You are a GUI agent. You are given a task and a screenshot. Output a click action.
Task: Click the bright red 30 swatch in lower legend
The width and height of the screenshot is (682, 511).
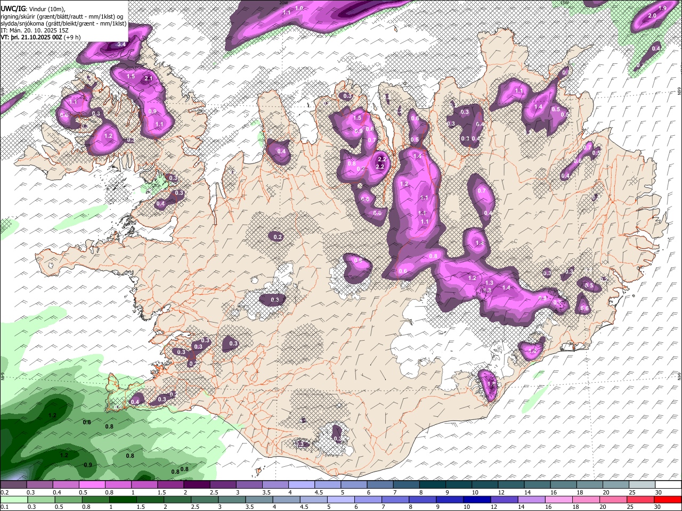668,500
